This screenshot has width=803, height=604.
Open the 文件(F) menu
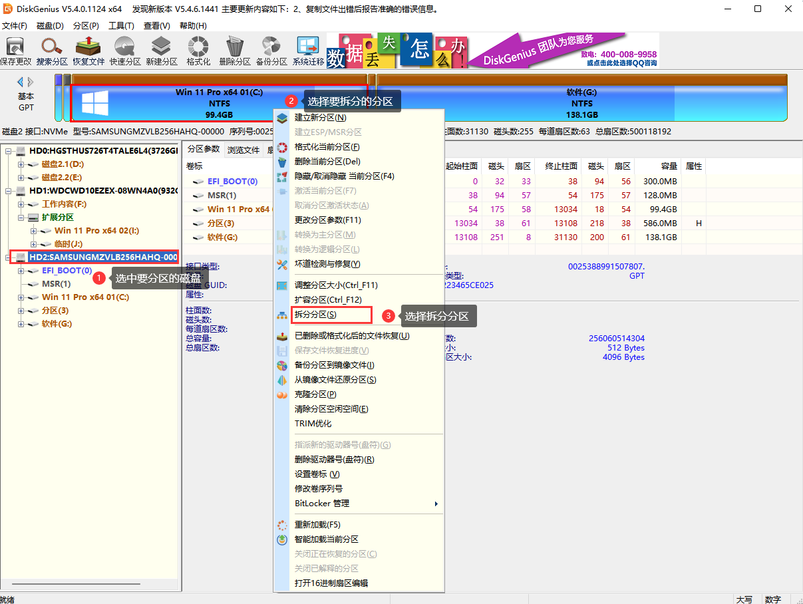pyautogui.click(x=14, y=25)
